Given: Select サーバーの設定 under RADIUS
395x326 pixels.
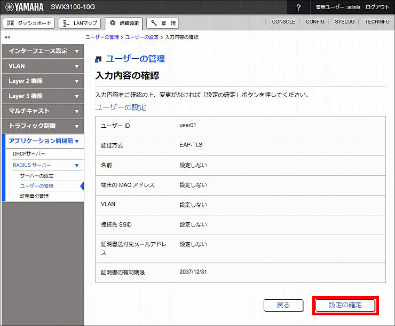Looking at the screenshot, I should pyautogui.click(x=37, y=176).
